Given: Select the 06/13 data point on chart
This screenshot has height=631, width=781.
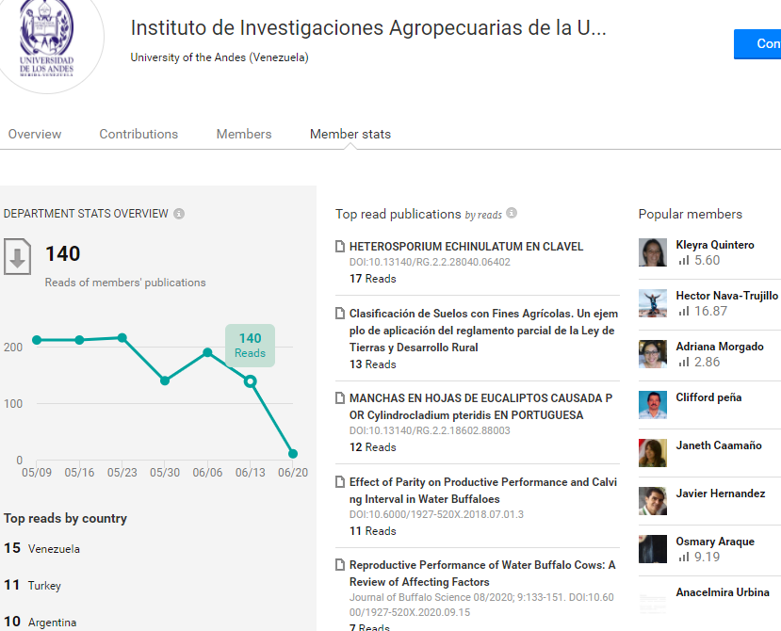Looking at the screenshot, I should pos(251,381).
